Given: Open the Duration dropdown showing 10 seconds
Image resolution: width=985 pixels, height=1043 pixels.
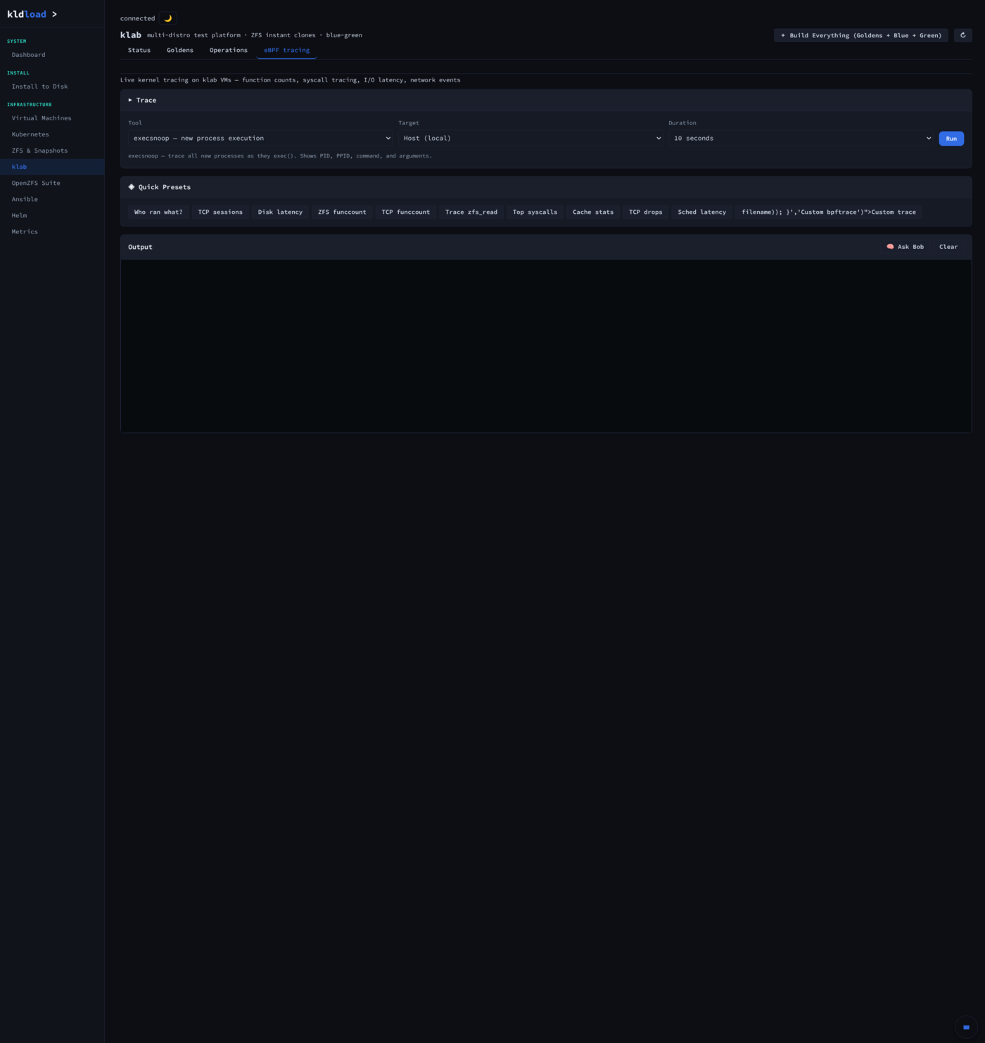Looking at the screenshot, I should click(x=801, y=139).
